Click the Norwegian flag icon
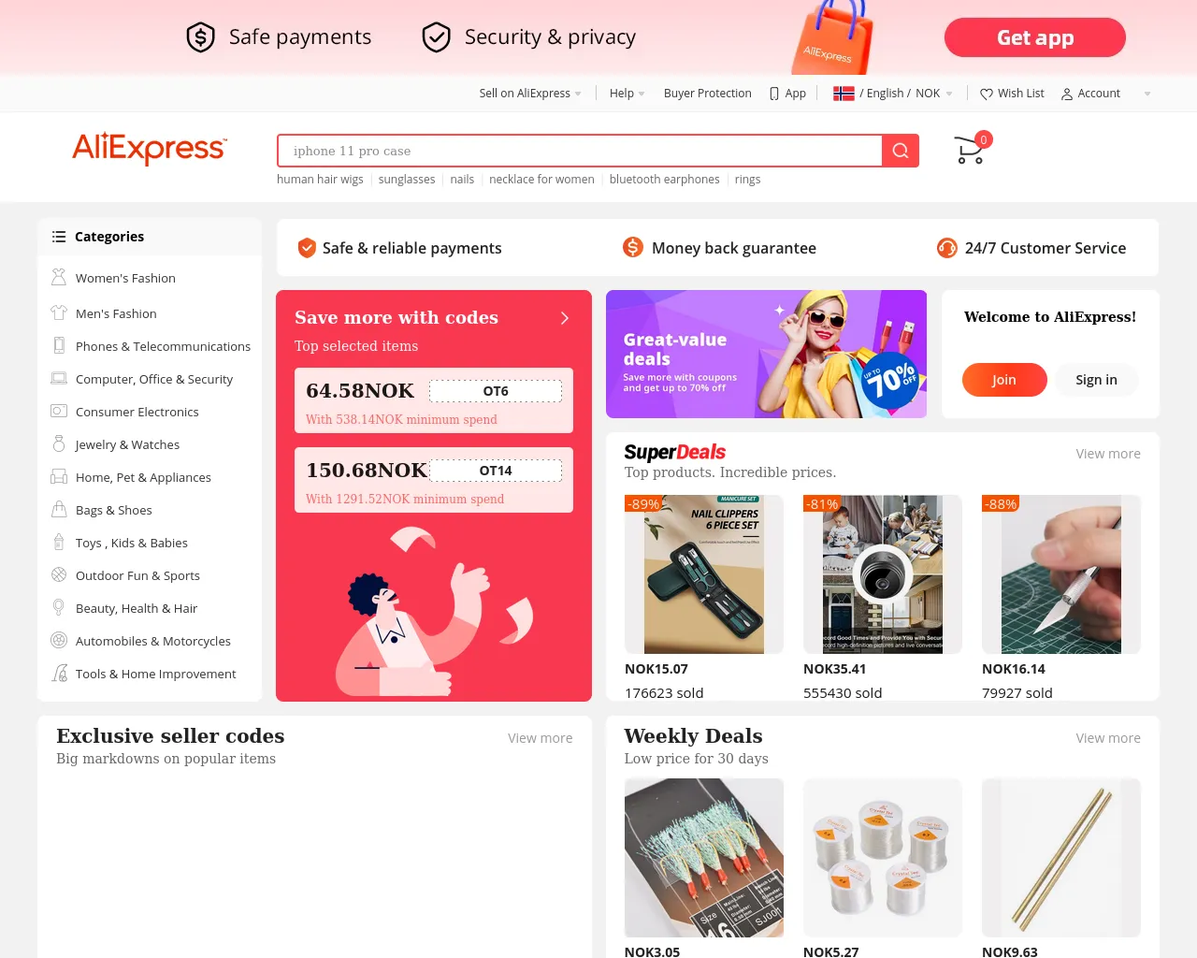Image resolution: width=1197 pixels, height=958 pixels. (x=844, y=94)
